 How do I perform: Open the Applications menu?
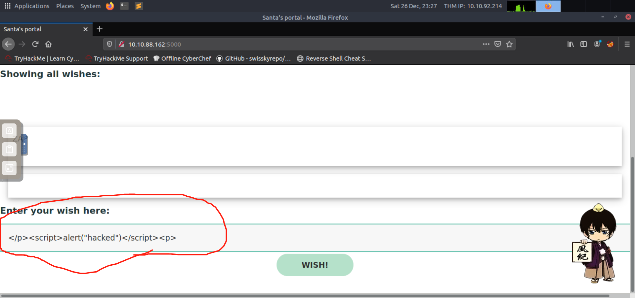[x=27, y=6]
